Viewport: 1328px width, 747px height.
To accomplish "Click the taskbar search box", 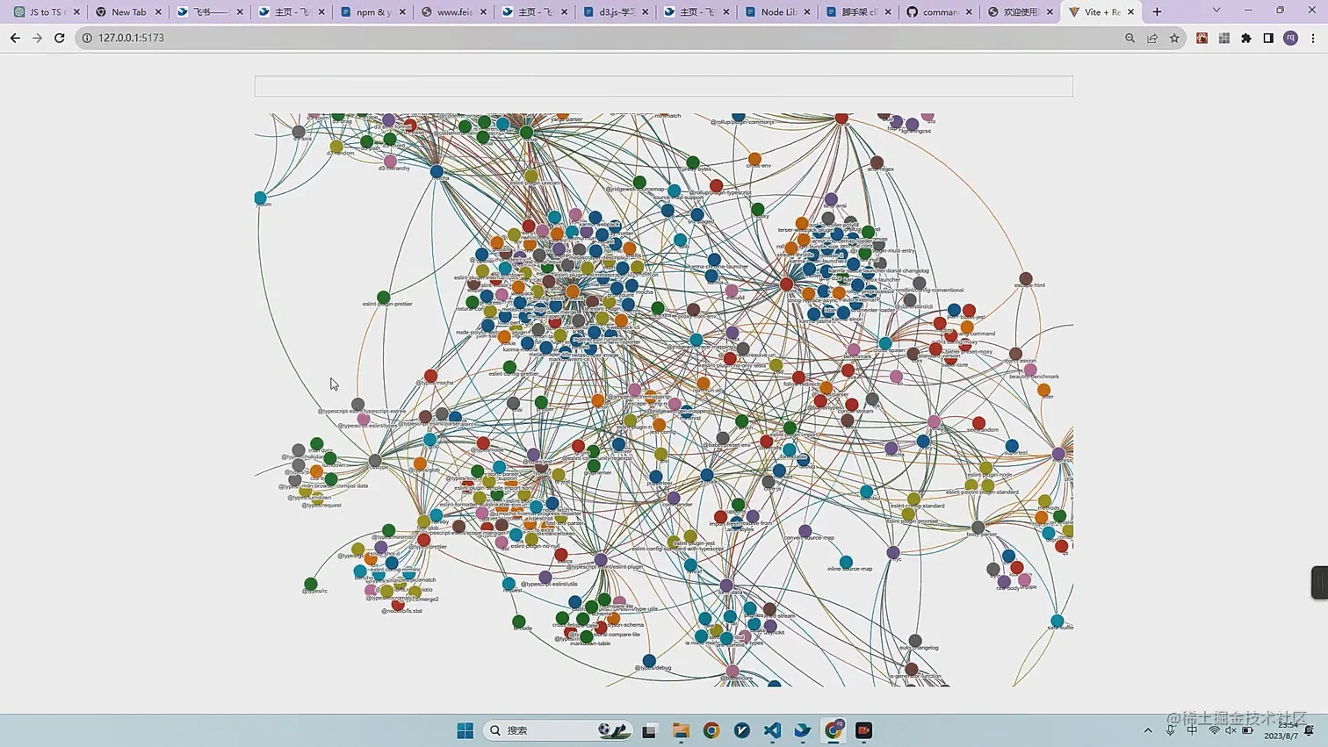I will (558, 730).
